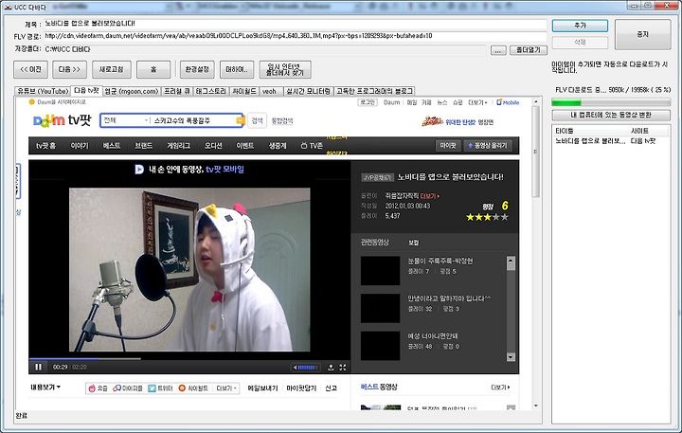Click the share/upload icon in the player bar

(331, 368)
